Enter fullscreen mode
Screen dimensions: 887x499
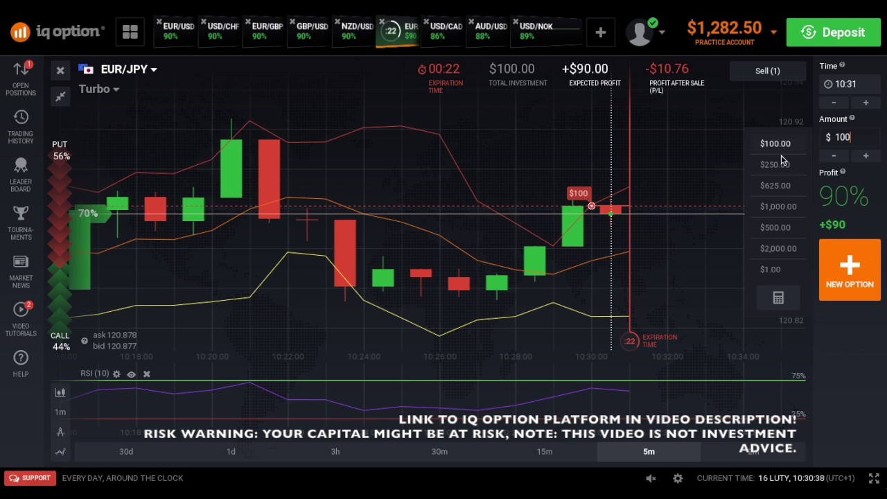click(874, 478)
